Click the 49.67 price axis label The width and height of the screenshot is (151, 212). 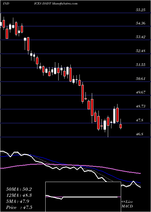pyautogui.click(x=141, y=92)
